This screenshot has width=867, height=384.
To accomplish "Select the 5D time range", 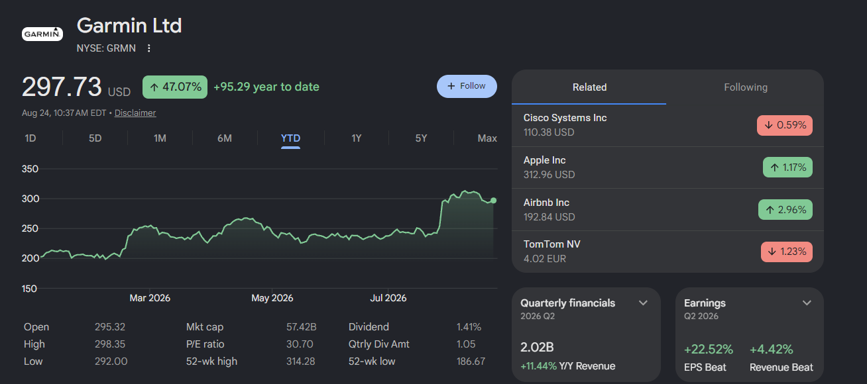I will click(95, 138).
